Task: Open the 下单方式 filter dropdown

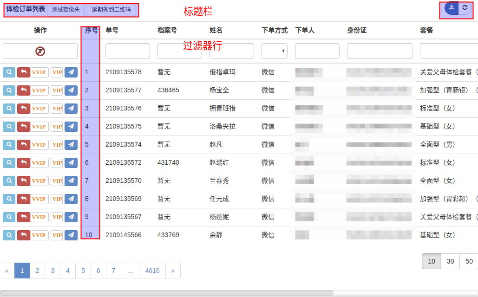Action: (x=275, y=51)
